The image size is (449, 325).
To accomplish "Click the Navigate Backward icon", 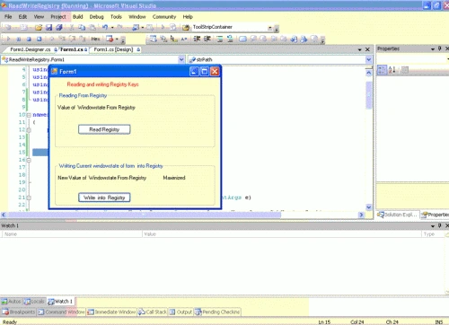I will [136, 28].
